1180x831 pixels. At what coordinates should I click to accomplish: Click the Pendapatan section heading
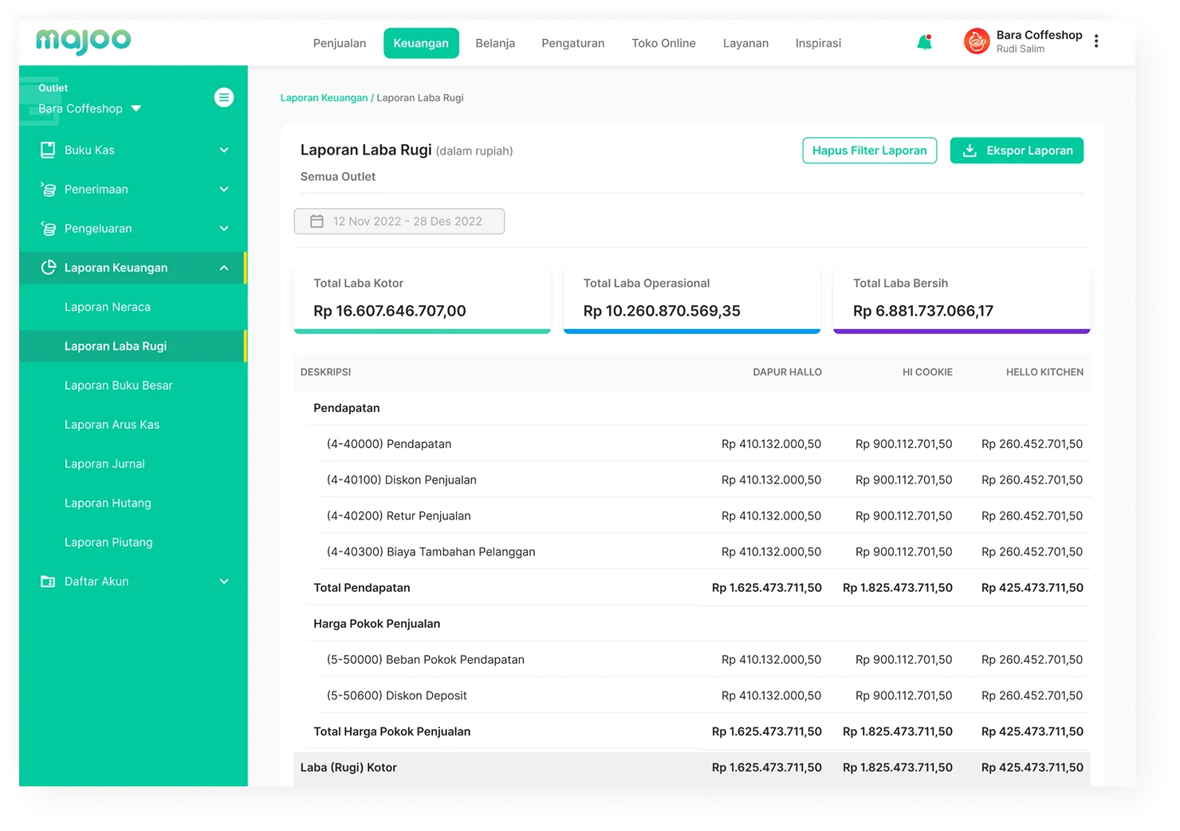[x=346, y=408]
